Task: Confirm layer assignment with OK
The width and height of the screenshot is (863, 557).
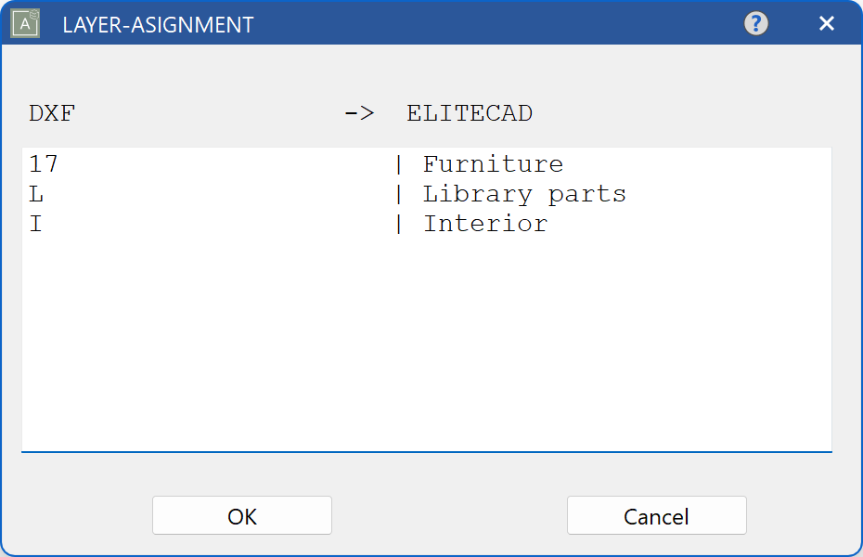Action: point(241,515)
